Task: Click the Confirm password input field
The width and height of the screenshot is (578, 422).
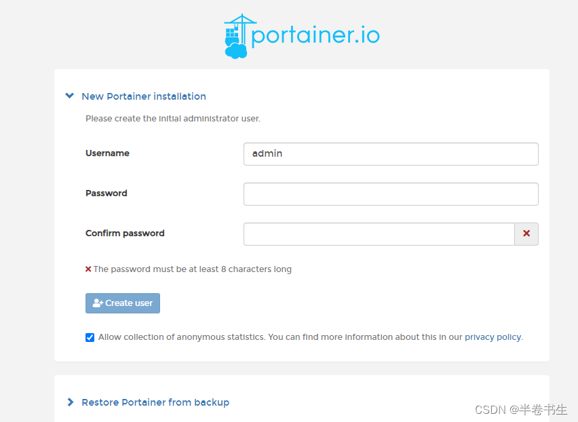Action: [x=379, y=234]
